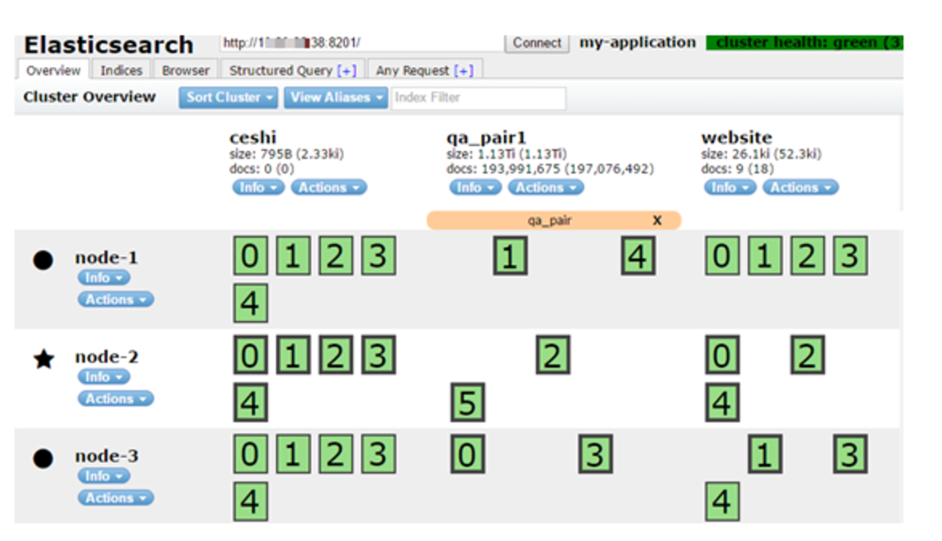Click the qa_pair1 index name
The image size is (942, 541).
(485, 137)
